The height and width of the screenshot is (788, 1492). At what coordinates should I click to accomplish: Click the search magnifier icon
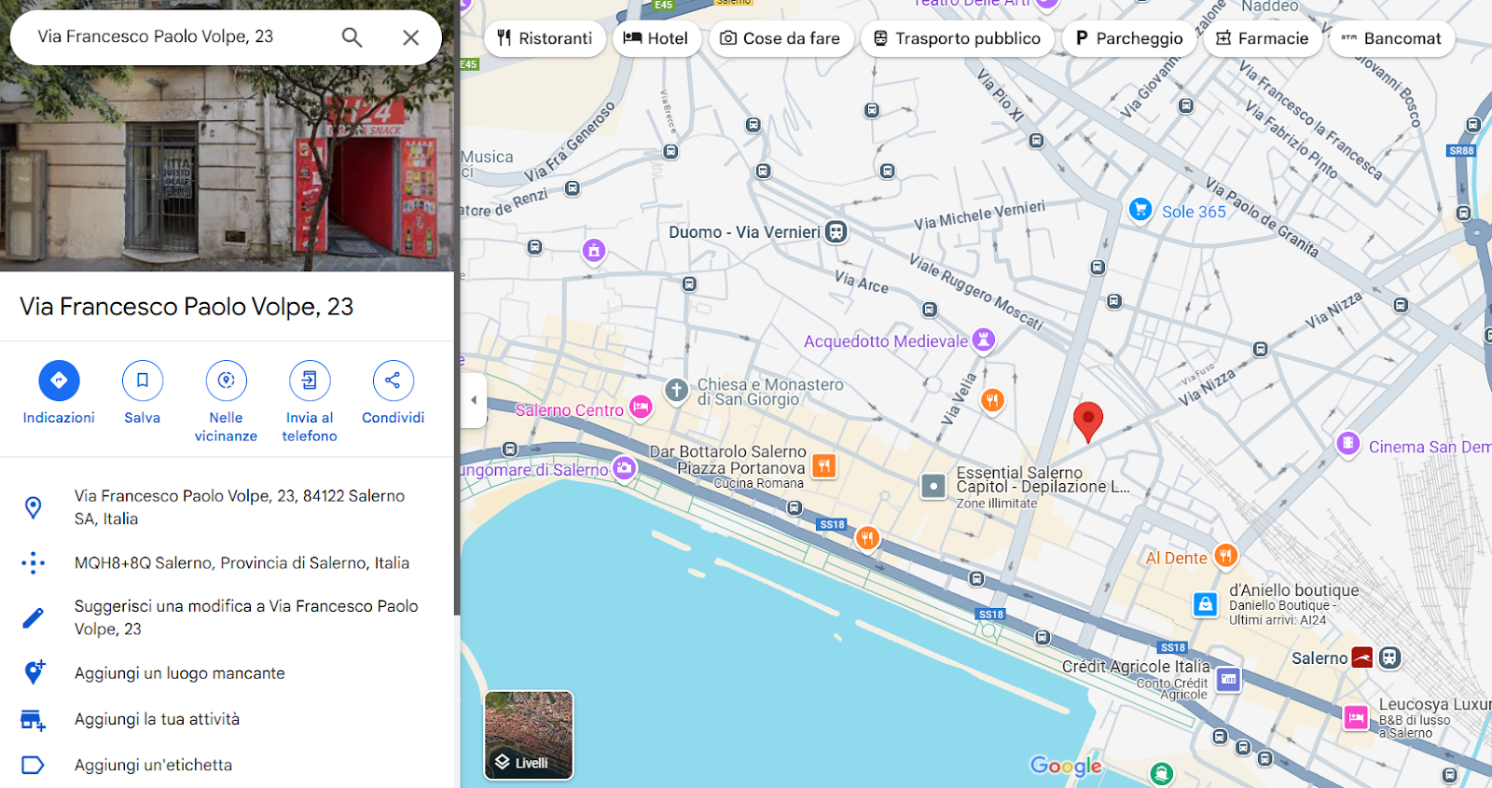pos(352,37)
